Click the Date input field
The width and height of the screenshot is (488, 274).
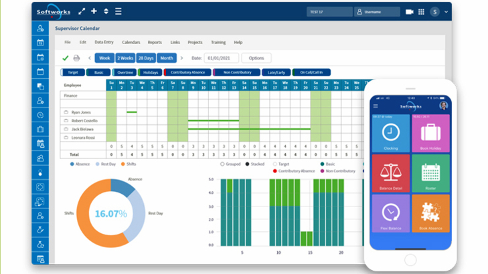coord(221,58)
